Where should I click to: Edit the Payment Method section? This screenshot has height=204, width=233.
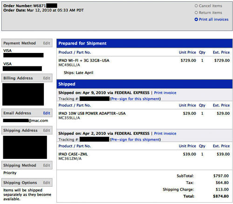pos(47,43)
